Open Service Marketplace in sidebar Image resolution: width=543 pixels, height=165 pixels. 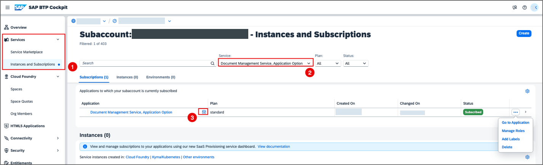(27, 52)
